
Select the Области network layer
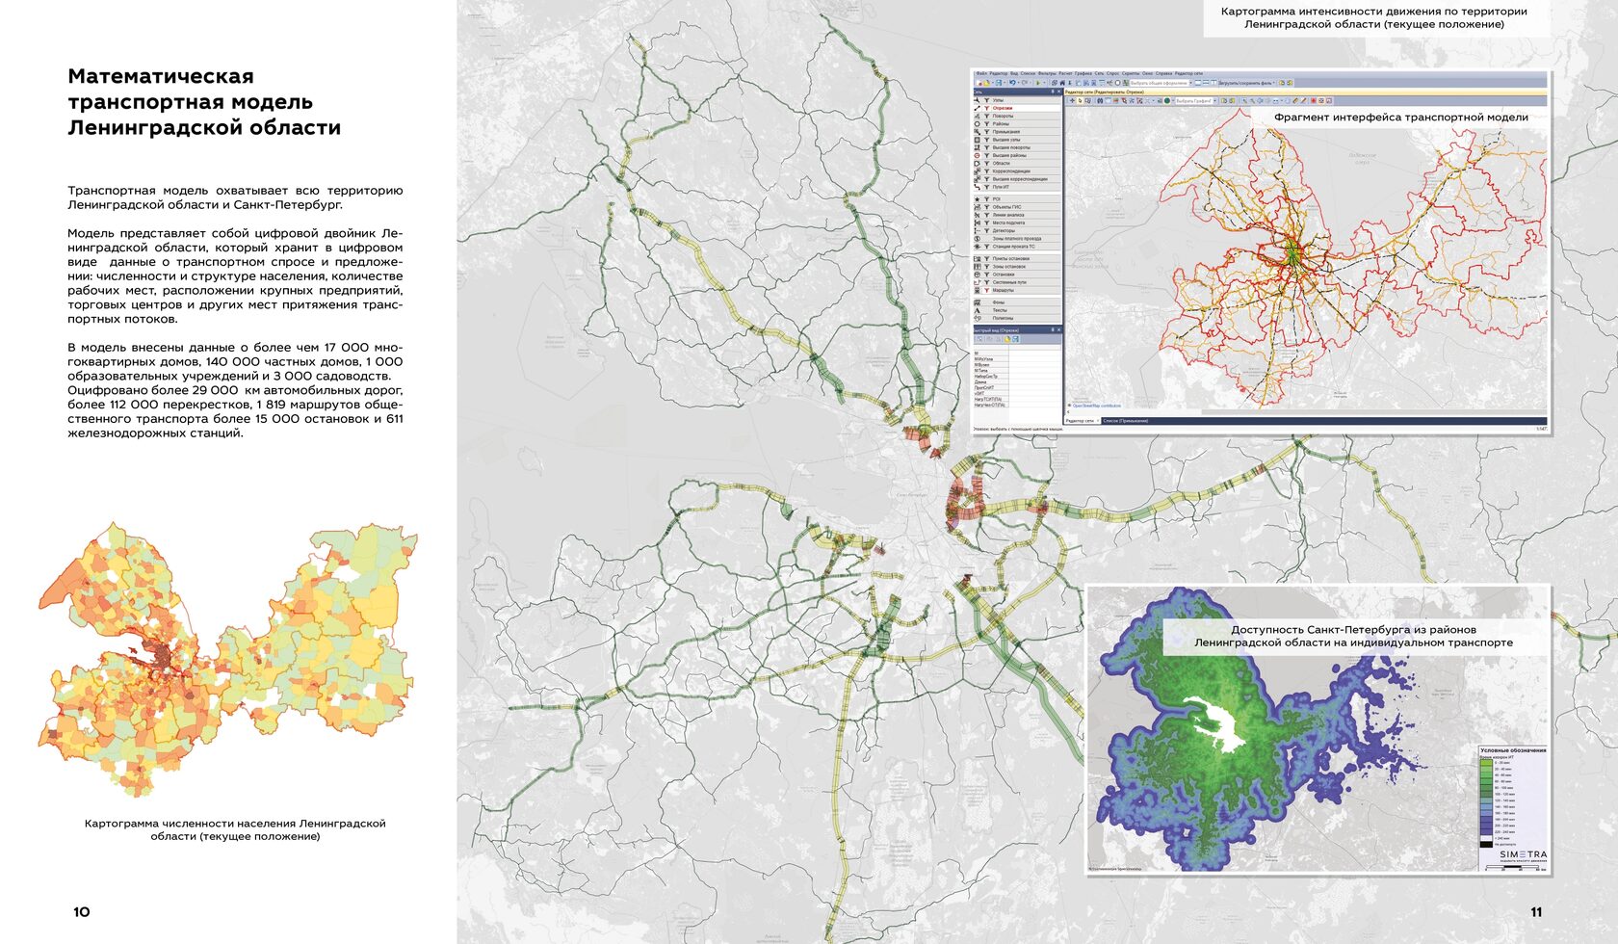tap(1017, 163)
